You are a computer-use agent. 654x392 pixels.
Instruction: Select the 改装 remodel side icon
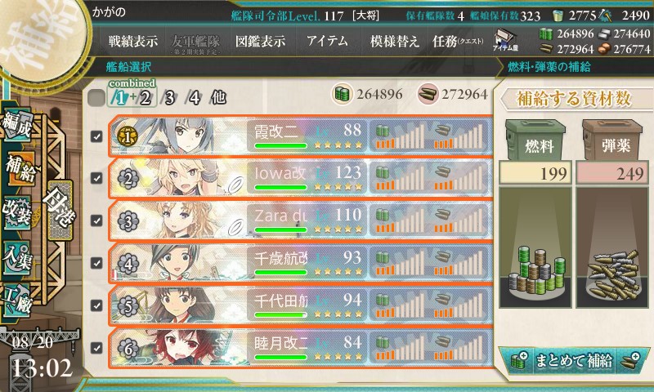pyautogui.click(x=17, y=214)
